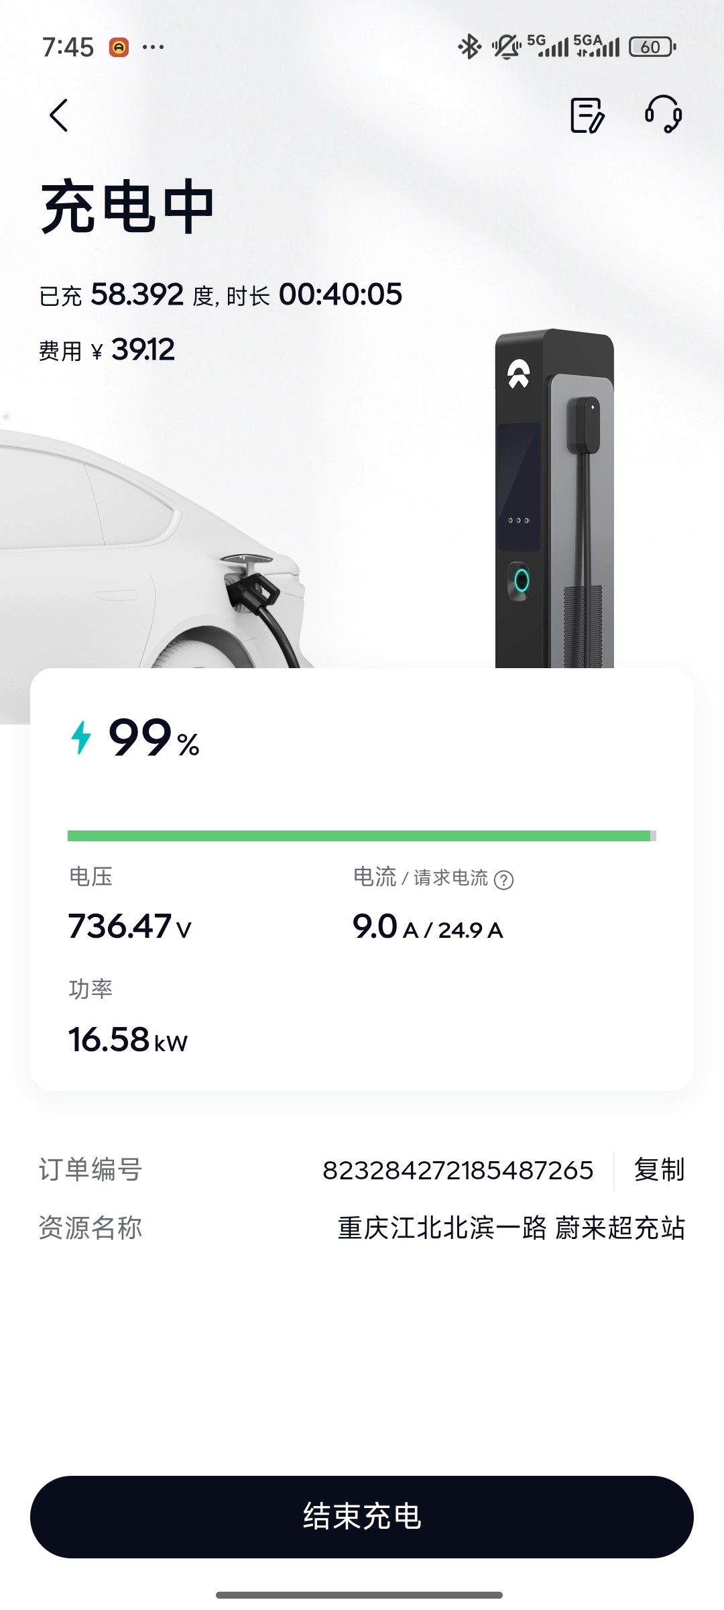
Task: Open the order notes edit icon
Action: [587, 115]
